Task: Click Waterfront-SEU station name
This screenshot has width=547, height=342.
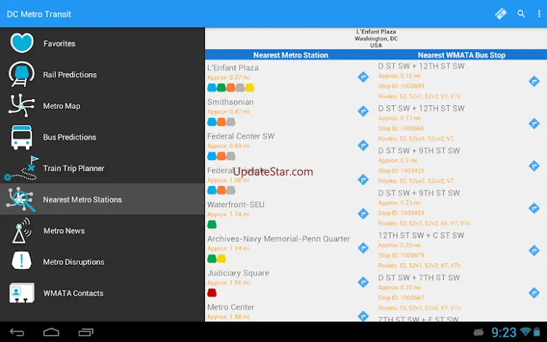Action: pos(236,204)
